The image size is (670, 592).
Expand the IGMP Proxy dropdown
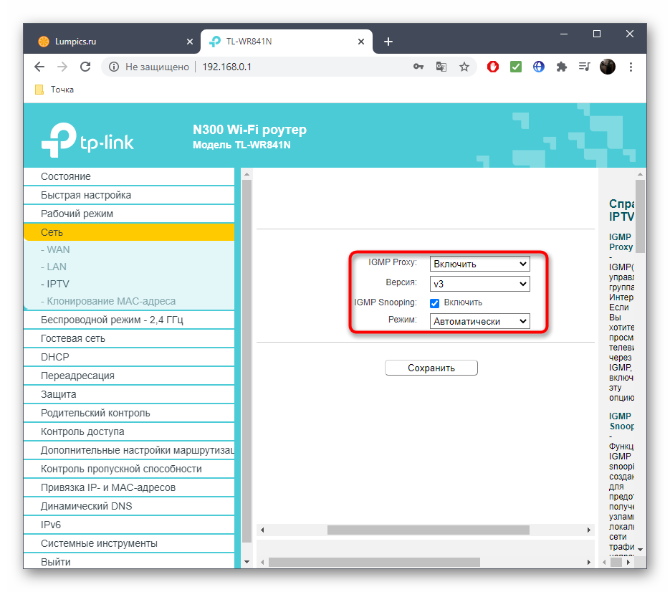pyautogui.click(x=479, y=264)
